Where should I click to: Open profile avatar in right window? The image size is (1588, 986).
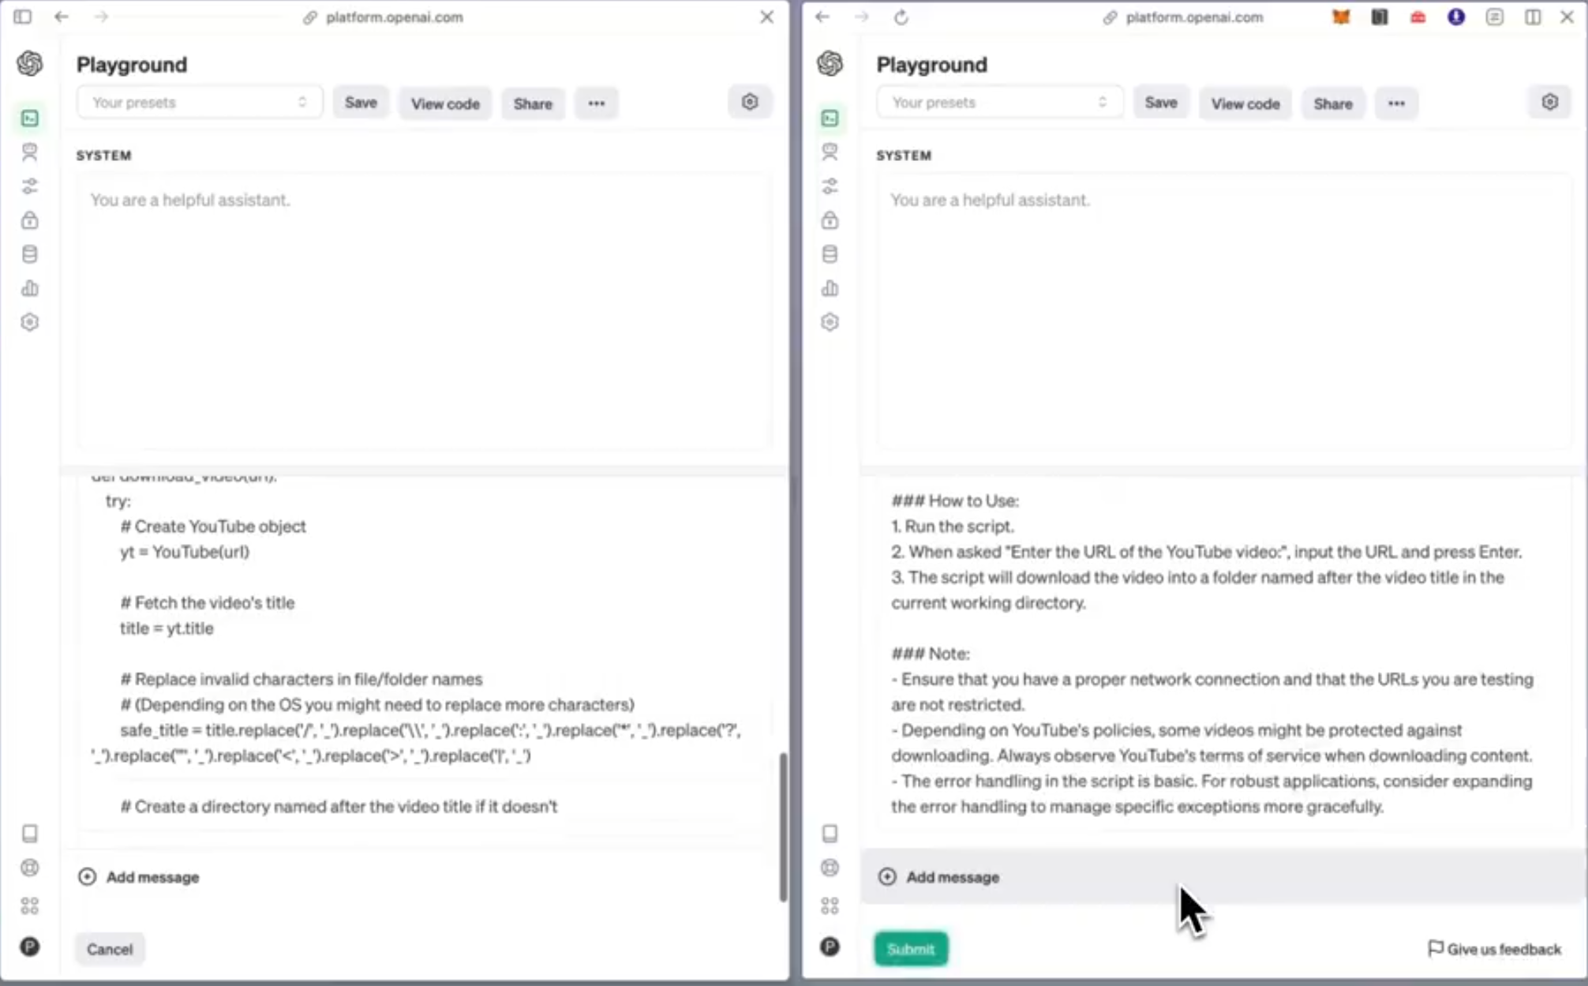(830, 947)
